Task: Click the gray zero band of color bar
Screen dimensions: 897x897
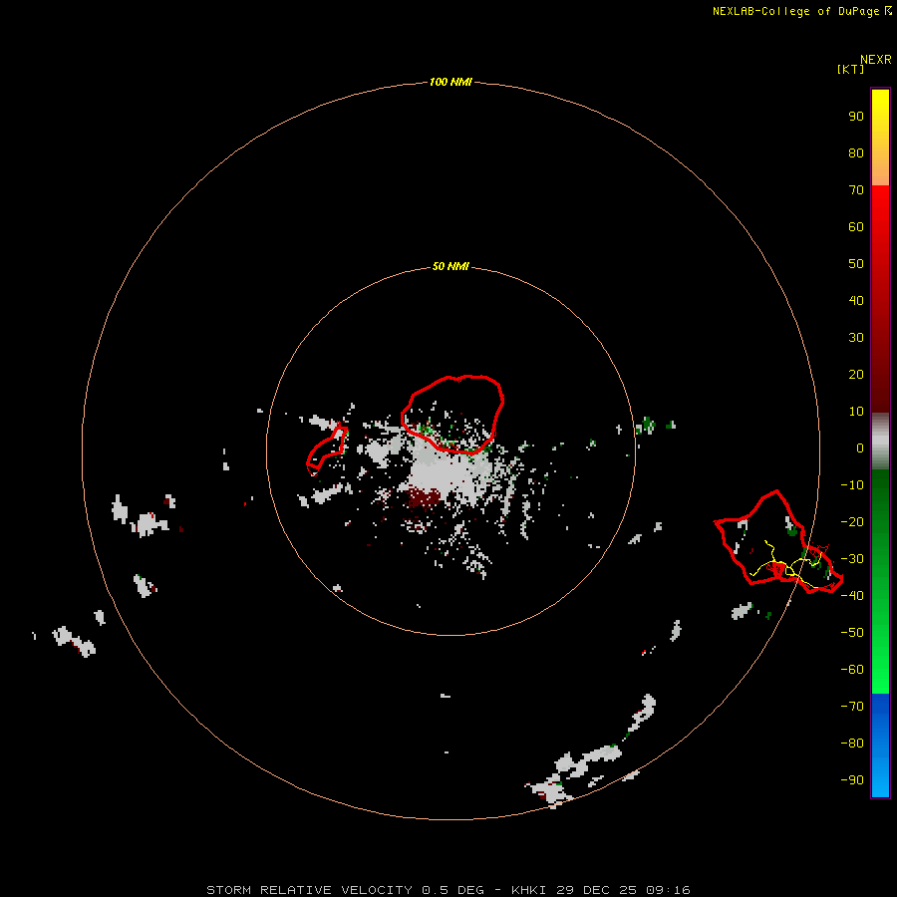Action: click(880, 442)
